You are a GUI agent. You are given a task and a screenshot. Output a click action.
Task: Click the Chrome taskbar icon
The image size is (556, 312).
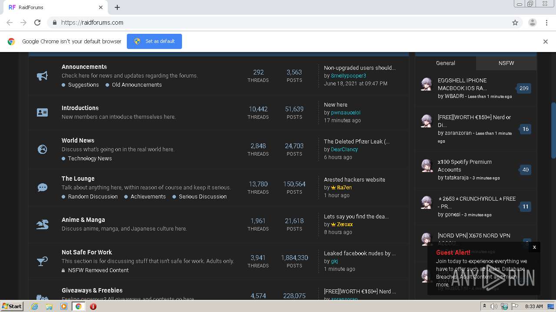tap(79, 306)
